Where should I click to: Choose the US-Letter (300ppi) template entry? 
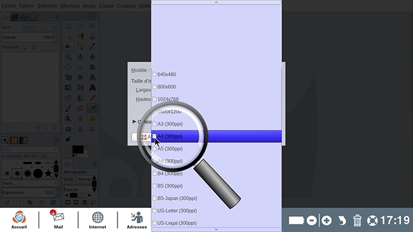tap(217, 210)
